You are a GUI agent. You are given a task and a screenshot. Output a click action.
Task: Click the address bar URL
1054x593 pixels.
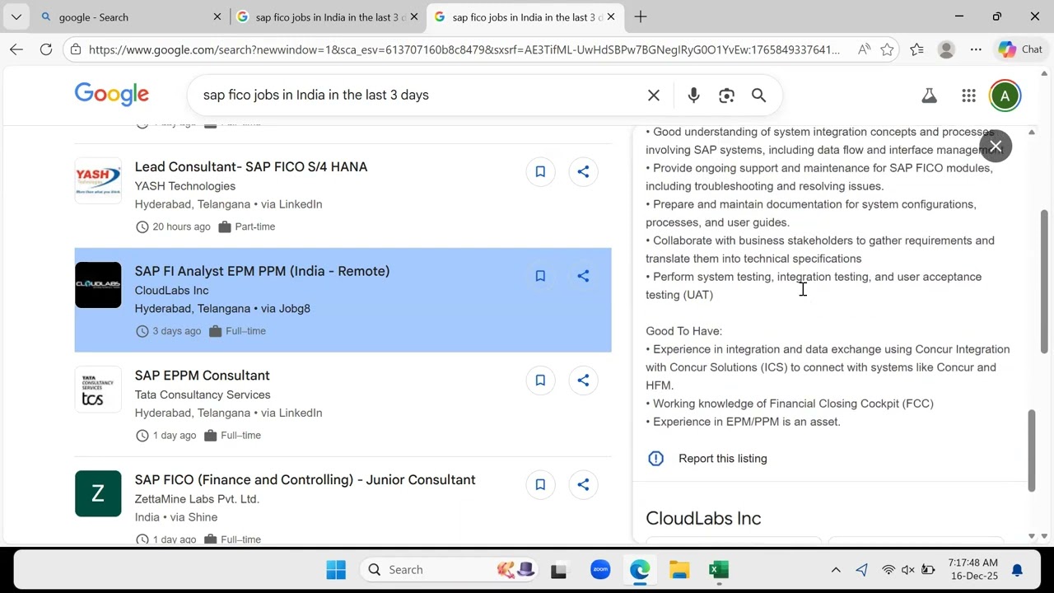click(464, 49)
